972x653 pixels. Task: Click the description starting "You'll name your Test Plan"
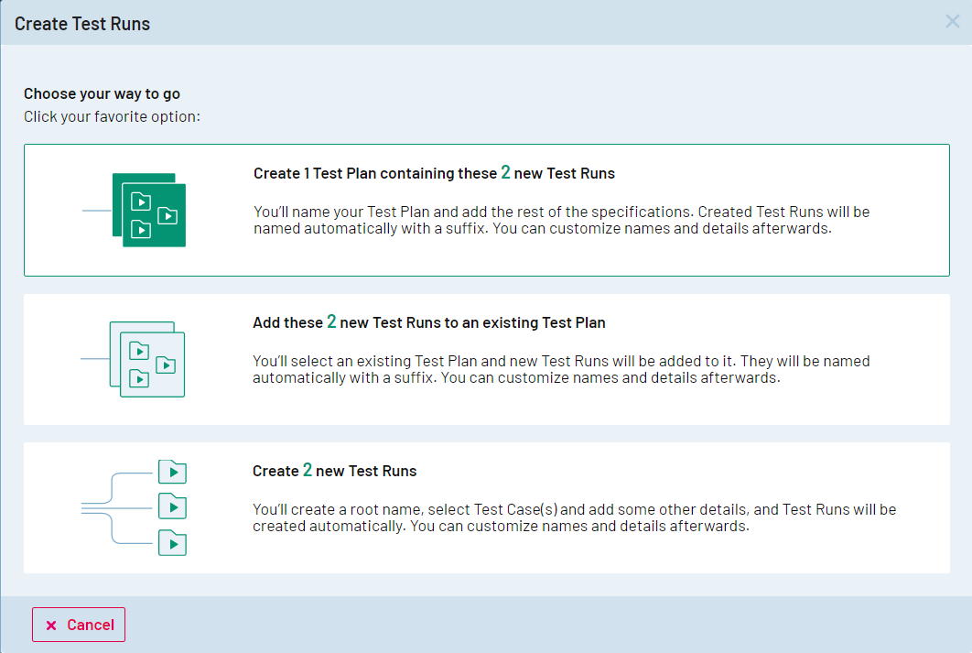pyautogui.click(x=561, y=220)
